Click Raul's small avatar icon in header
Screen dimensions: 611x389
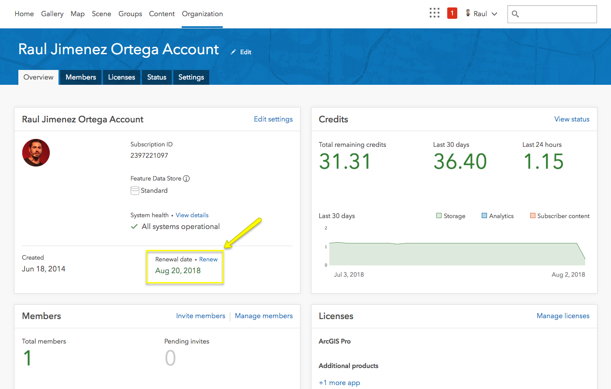click(x=468, y=13)
